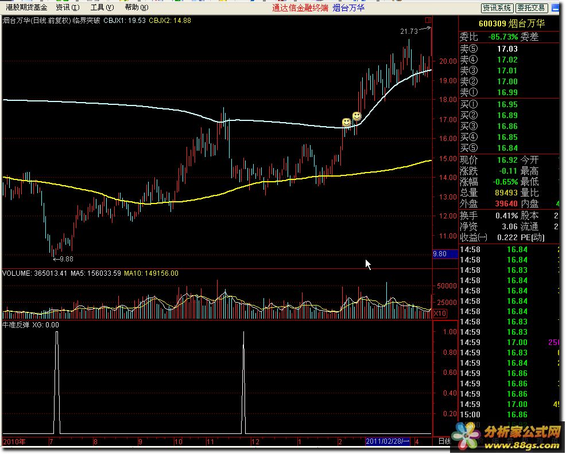Screen dimensions: 566x454
Task: Click the 外盘 39640 value
Action: point(506,203)
